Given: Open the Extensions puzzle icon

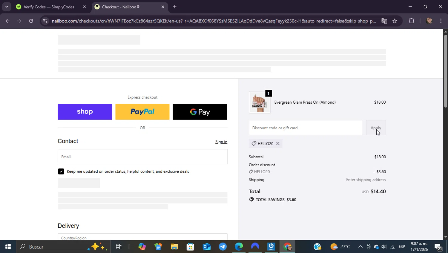Looking at the screenshot, I should [412, 21].
